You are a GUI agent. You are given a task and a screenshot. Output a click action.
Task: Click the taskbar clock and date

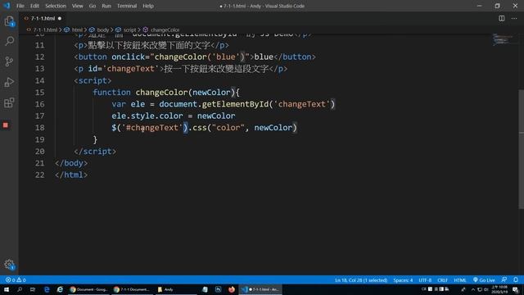[x=499, y=289]
